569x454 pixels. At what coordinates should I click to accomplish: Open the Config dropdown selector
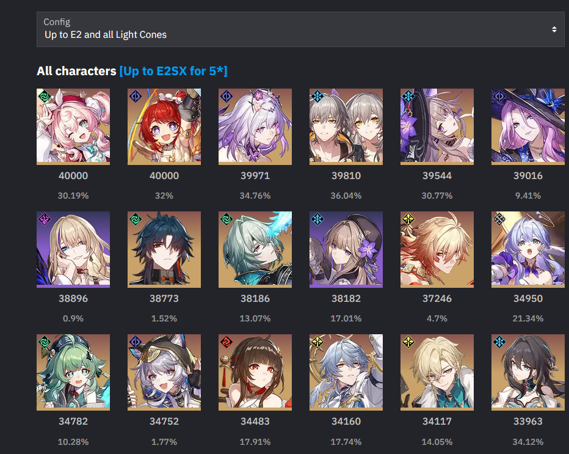300,29
